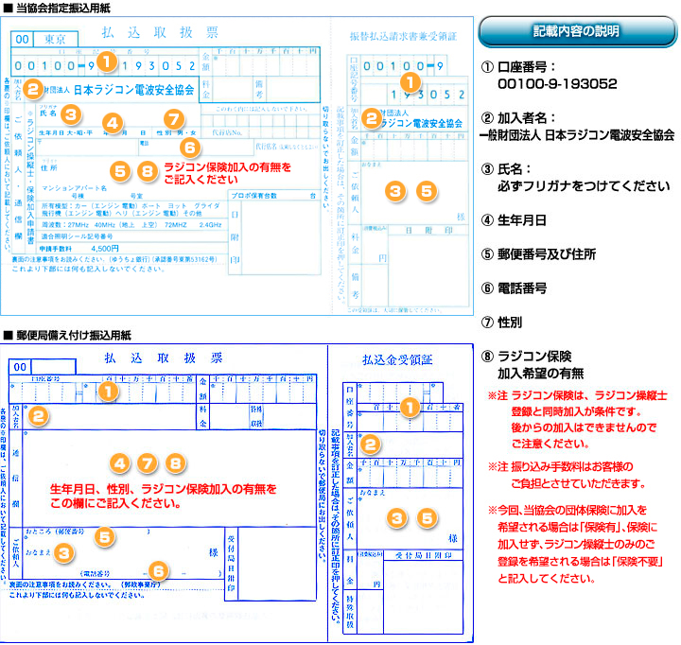
Task: Click marker 6 on the top association form
Action: click(x=189, y=147)
